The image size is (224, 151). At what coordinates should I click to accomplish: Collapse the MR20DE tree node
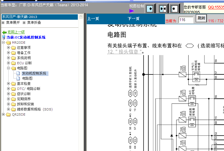3,42
